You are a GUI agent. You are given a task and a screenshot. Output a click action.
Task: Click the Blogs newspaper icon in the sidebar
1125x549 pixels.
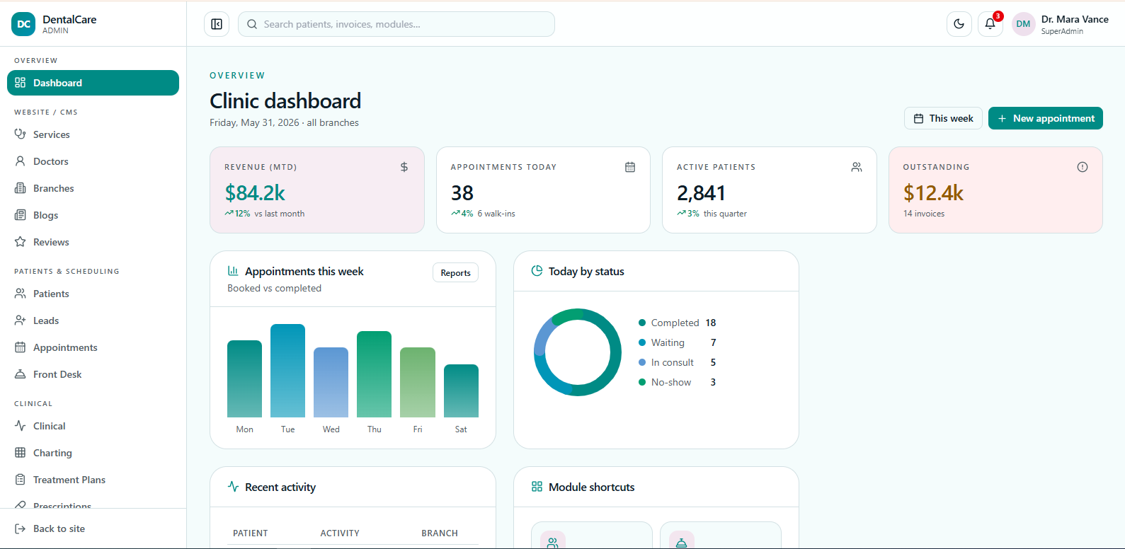click(x=21, y=214)
